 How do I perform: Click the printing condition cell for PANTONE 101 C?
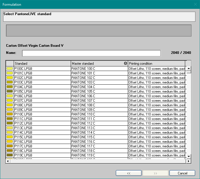pyautogui.click(x=157, y=73)
